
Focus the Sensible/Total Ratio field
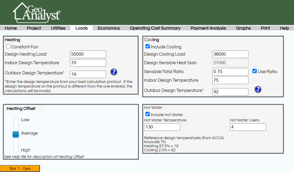pyautogui.click(x=230, y=71)
